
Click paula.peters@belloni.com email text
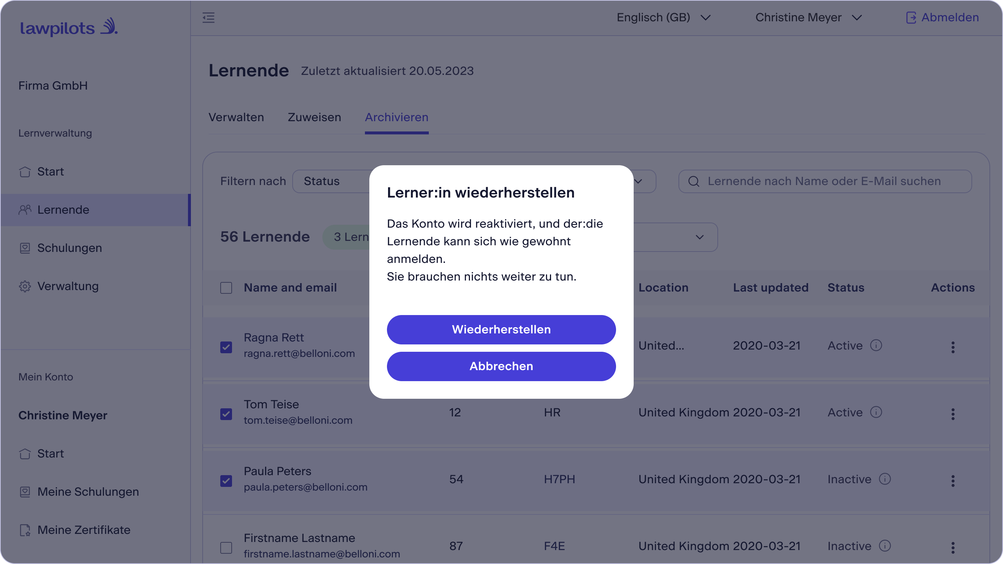pyautogui.click(x=305, y=487)
